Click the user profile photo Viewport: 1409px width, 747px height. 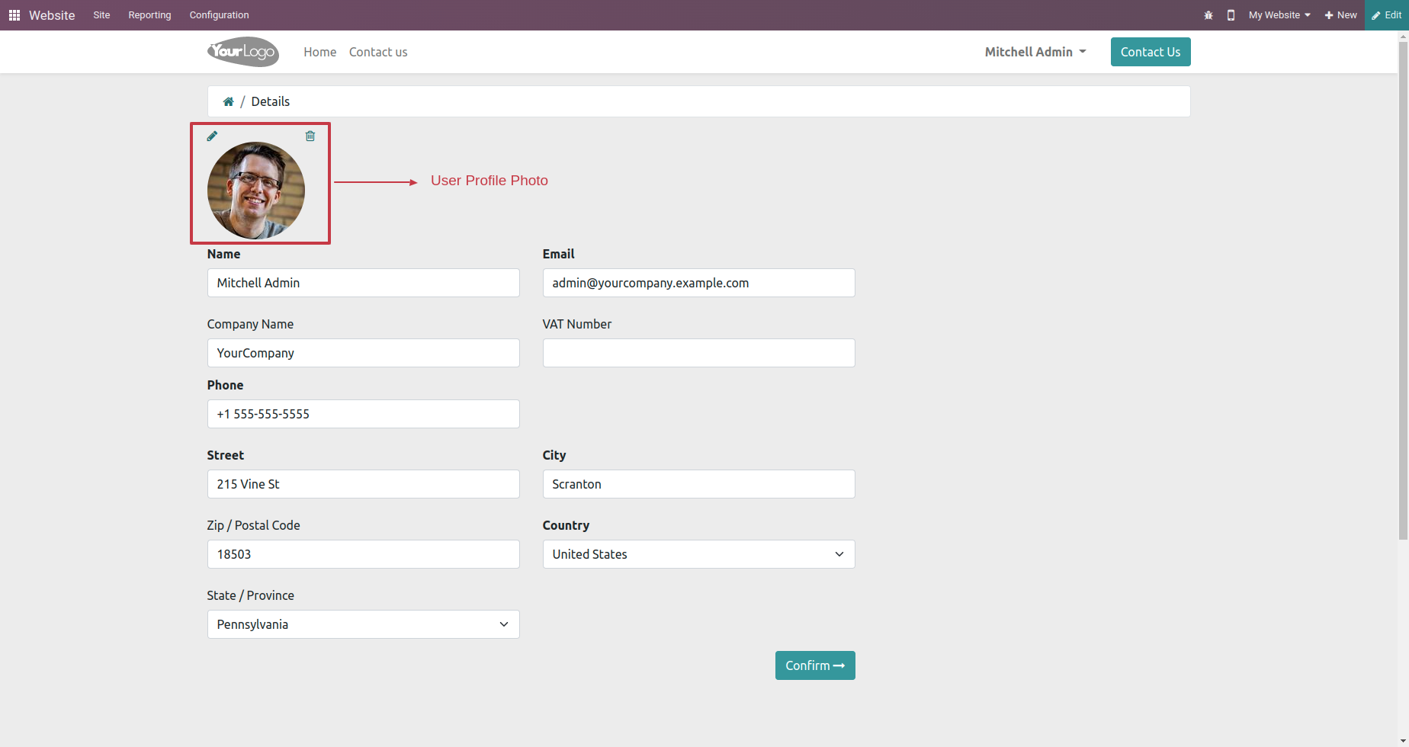tap(256, 191)
